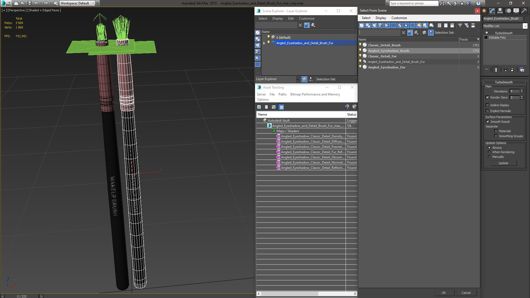Screen dimensions: 530x298
Task: Expand the Editable Poly modifier entry
Action: tap(486, 38)
